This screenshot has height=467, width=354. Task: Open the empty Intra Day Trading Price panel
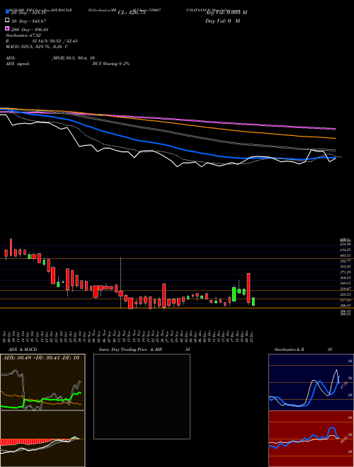142,396
